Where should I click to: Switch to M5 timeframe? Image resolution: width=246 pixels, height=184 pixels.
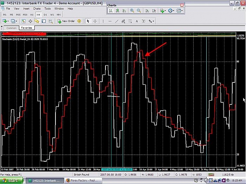[11, 15]
